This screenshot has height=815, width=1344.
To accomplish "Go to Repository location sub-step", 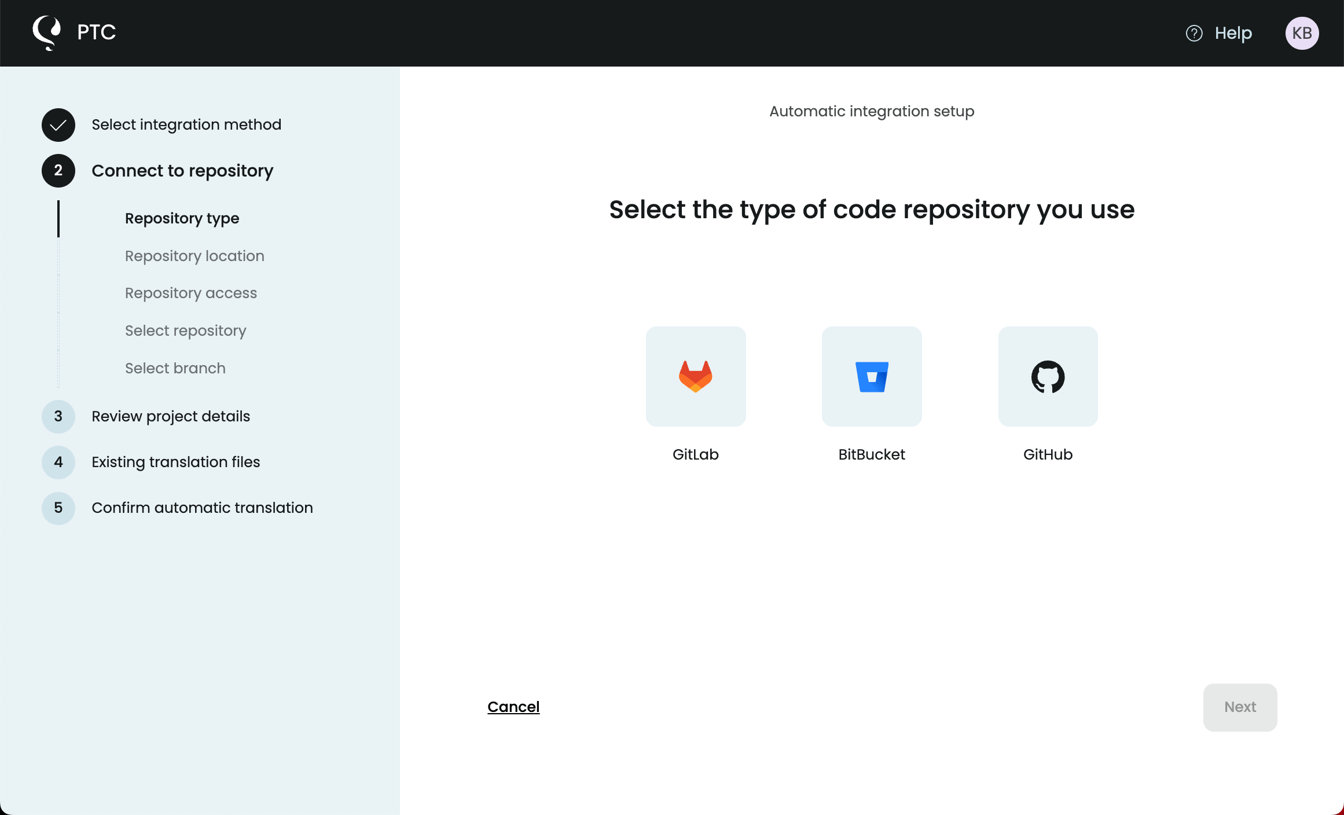I will pyautogui.click(x=194, y=256).
